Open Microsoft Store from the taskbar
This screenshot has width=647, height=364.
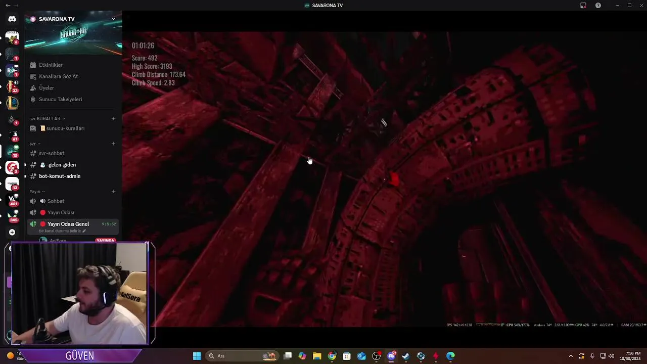click(x=347, y=356)
